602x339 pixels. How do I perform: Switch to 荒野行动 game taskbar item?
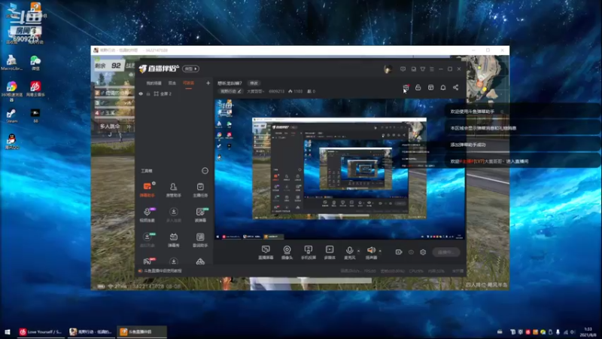tap(90, 331)
